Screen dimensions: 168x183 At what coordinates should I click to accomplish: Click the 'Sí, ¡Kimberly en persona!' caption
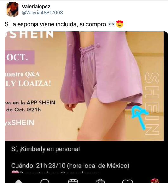(46, 149)
